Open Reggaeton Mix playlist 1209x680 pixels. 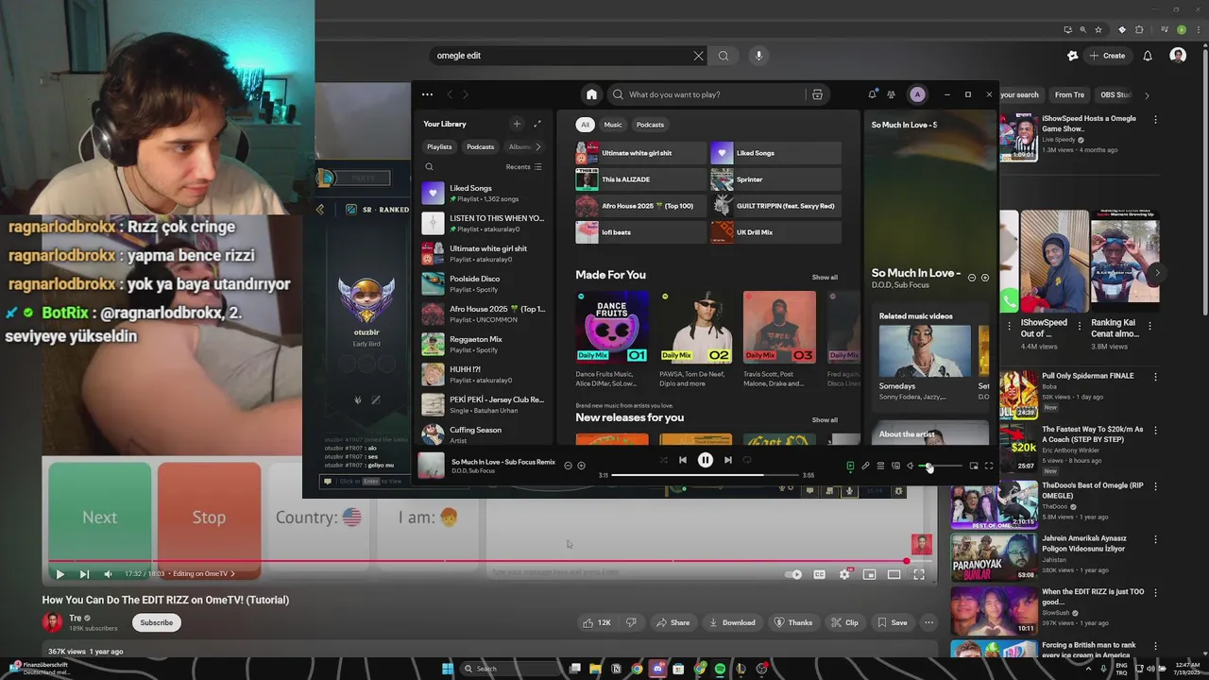tap(484, 344)
